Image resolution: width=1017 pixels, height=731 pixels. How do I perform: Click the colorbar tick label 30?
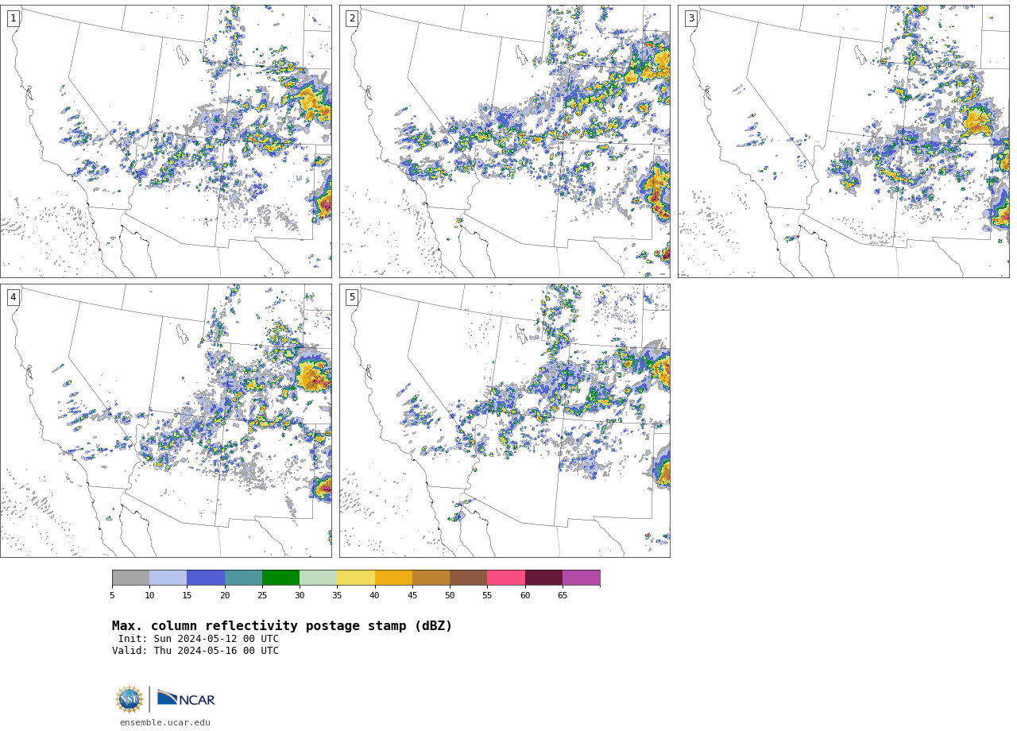[300, 595]
